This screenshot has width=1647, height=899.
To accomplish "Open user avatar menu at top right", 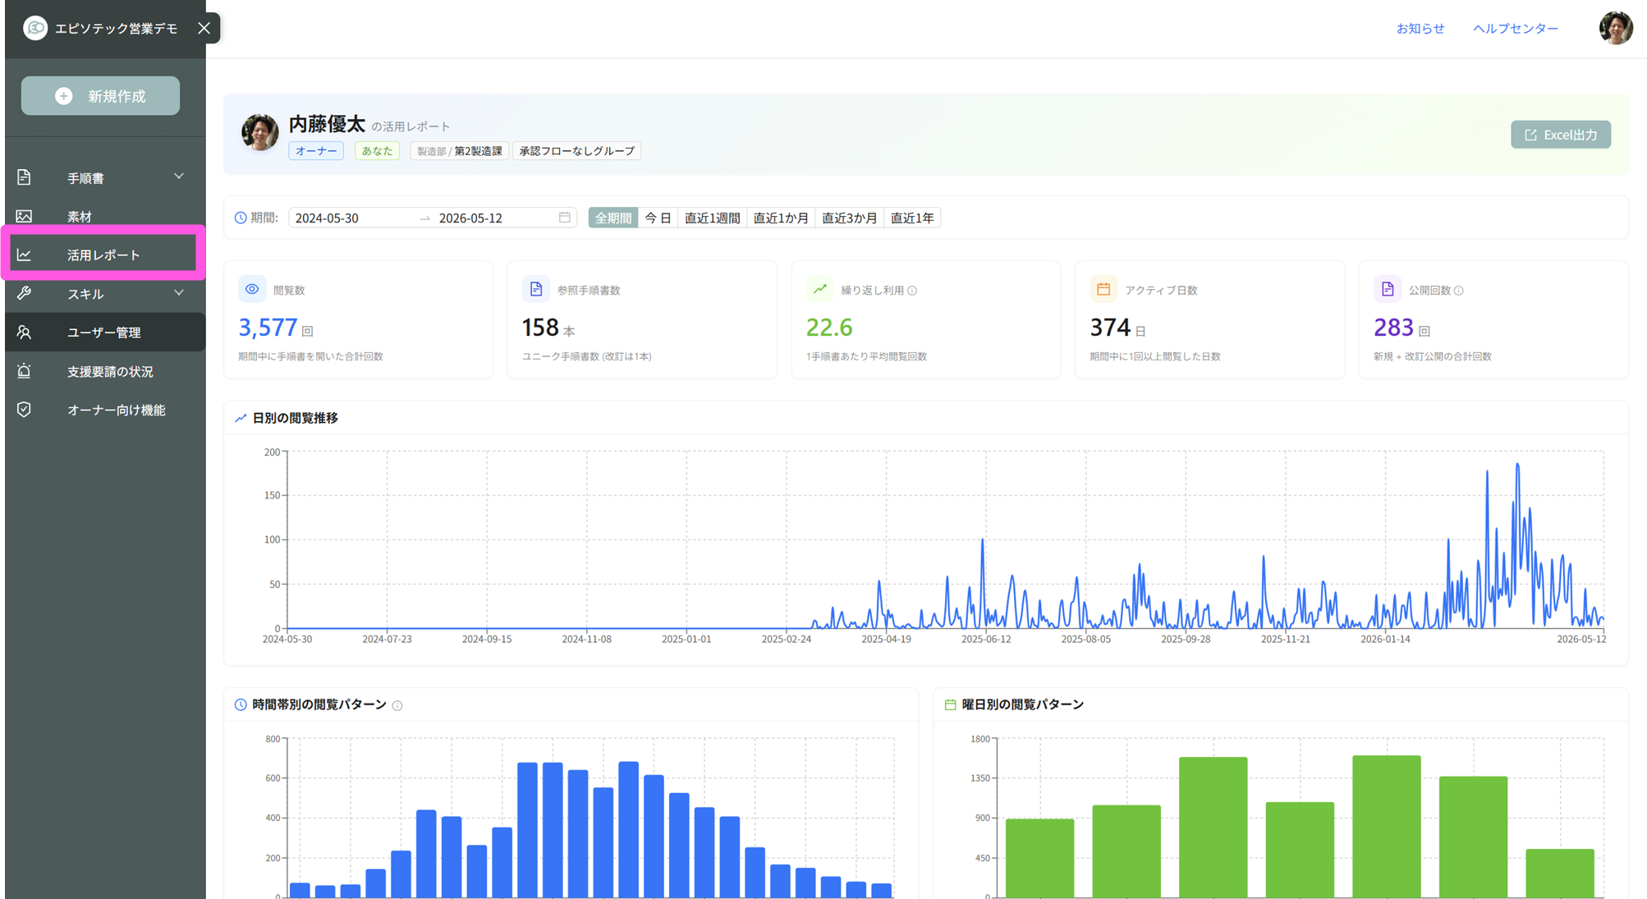I will pos(1615,28).
